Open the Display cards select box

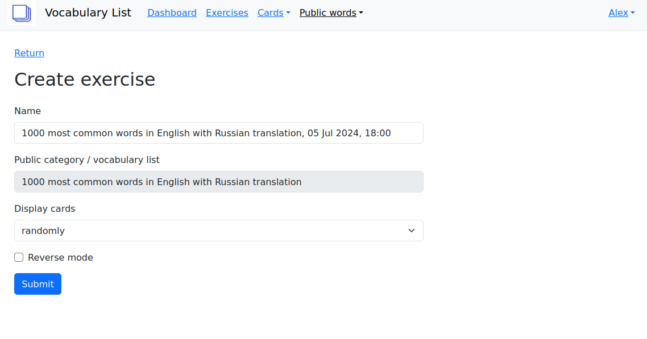coord(218,231)
